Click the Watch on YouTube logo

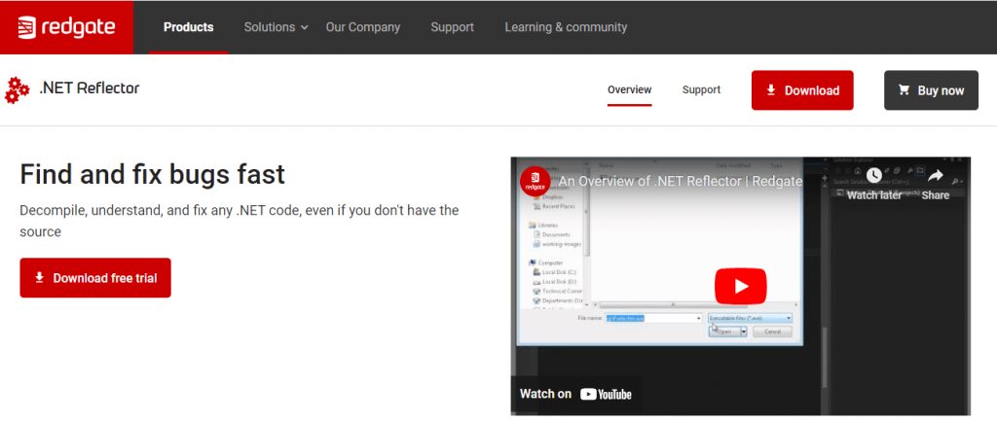[x=606, y=394]
